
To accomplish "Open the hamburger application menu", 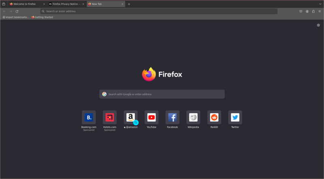I will point(320,11).
